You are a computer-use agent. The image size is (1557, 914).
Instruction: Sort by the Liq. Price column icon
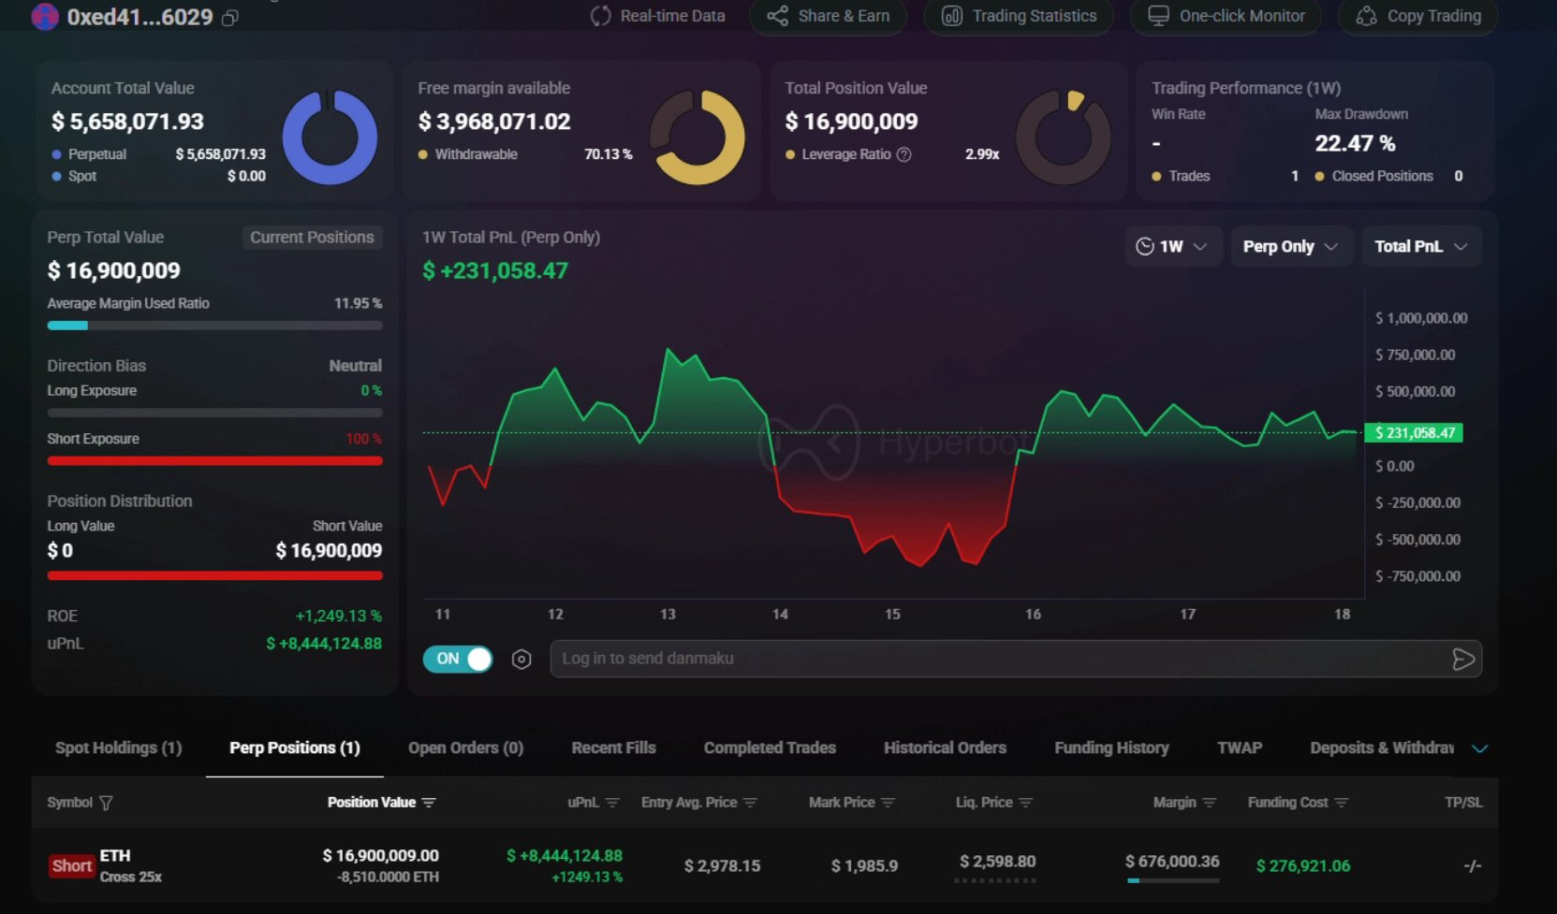point(1025,803)
